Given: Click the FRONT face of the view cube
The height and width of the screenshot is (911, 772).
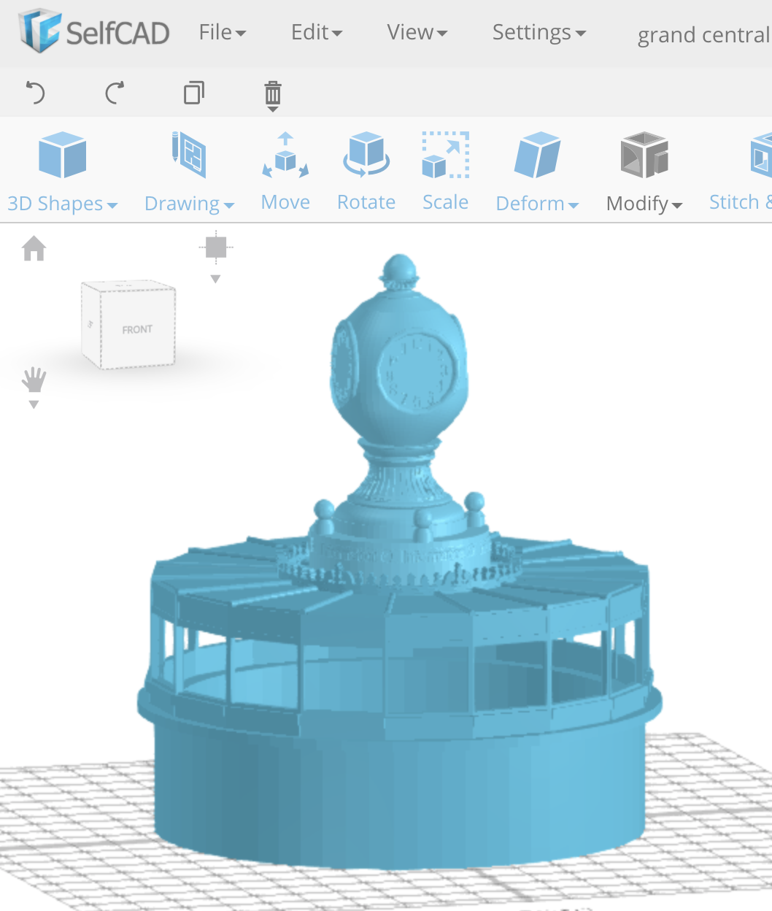Looking at the screenshot, I should click(x=137, y=328).
